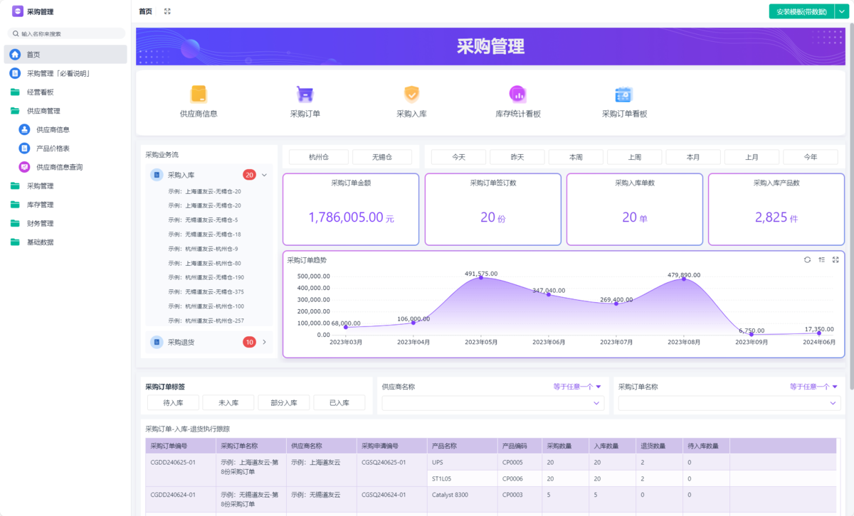The width and height of the screenshot is (854, 516).
Task: Select the 今天 time filter
Action: (x=458, y=157)
